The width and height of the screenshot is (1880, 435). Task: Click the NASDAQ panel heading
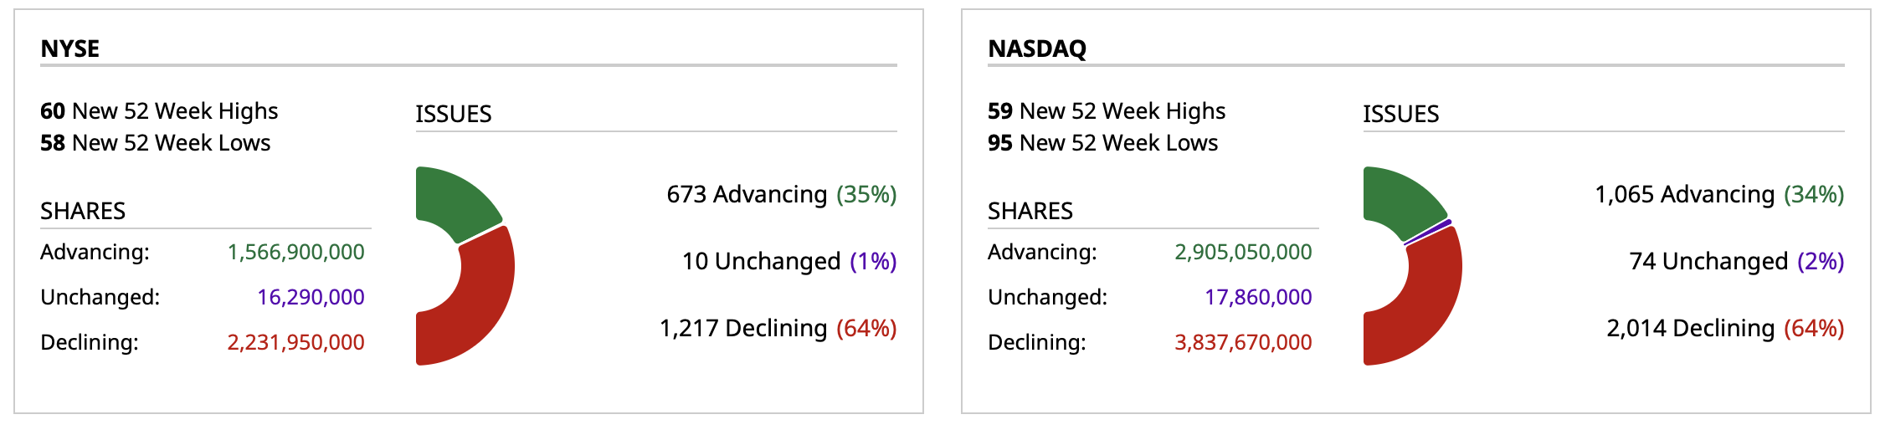pos(1037,49)
